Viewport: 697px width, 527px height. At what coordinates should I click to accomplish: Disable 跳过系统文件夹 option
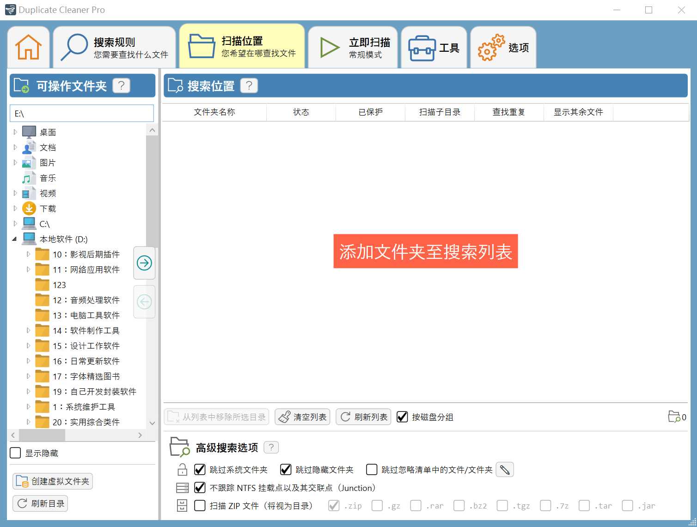200,469
